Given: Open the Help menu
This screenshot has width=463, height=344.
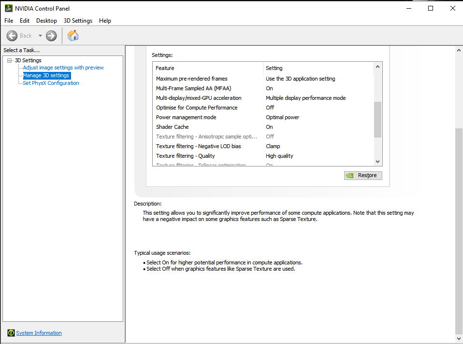Looking at the screenshot, I should click(105, 21).
